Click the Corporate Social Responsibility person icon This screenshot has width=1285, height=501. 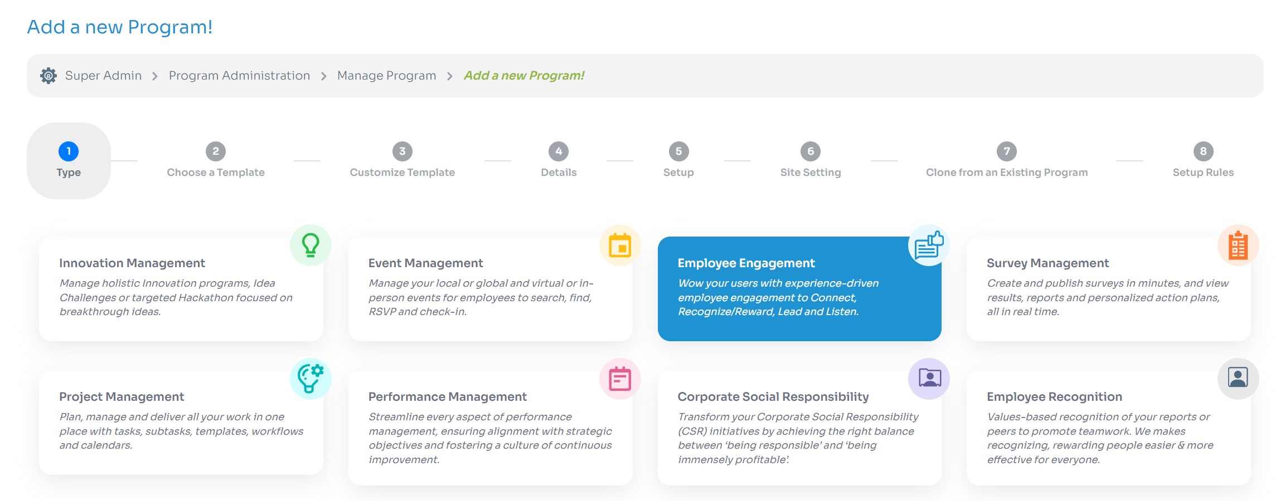929,379
